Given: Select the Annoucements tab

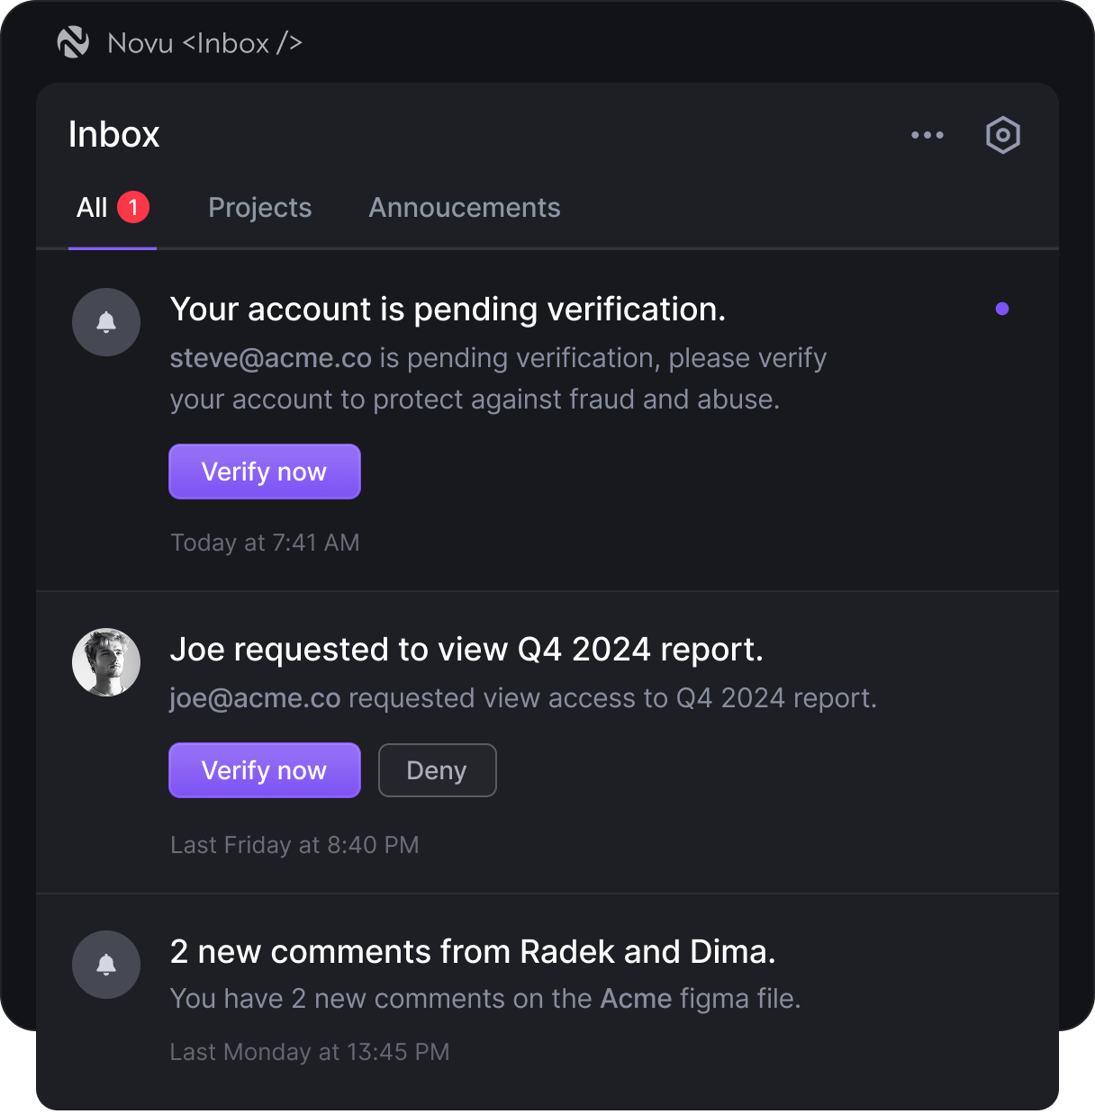Looking at the screenshot, I should pyautogui.click(x=464, y=208).
